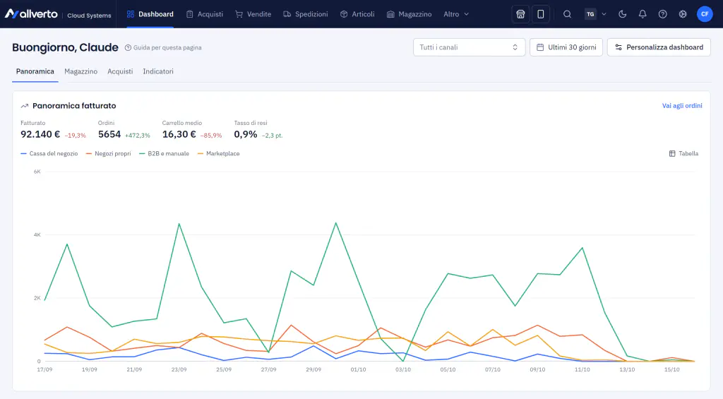Viewport: 723px width, 399px height.
Task: Open the Dashboard menu item
Action: pyautogui.click(x=150, y=14)
